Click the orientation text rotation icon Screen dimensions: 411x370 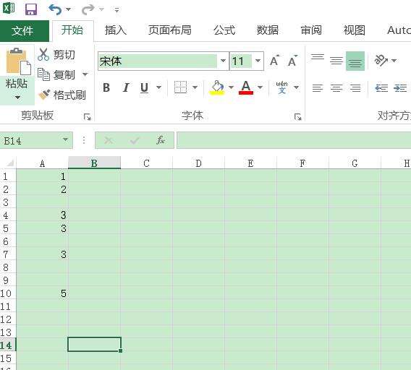[381, 61]
